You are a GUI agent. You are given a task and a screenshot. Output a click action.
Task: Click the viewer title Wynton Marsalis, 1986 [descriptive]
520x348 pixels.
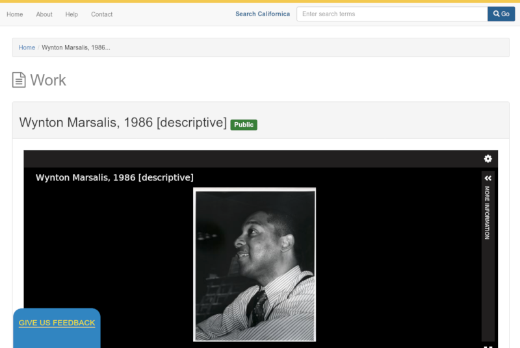coord(114,177)
